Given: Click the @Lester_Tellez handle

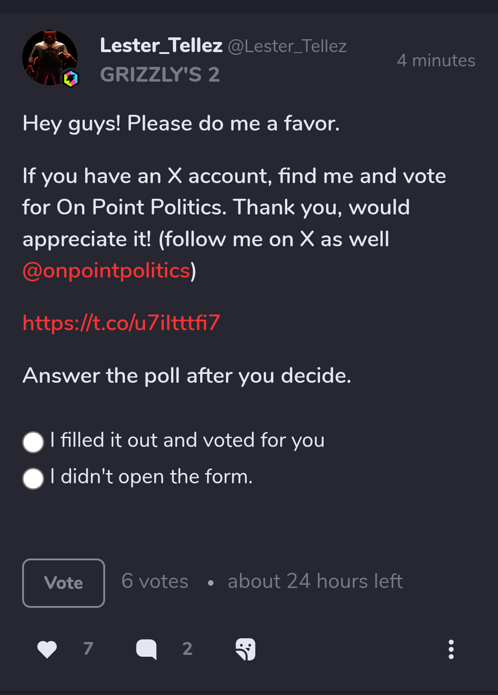Looking at the screenshot, I should 287,46.
